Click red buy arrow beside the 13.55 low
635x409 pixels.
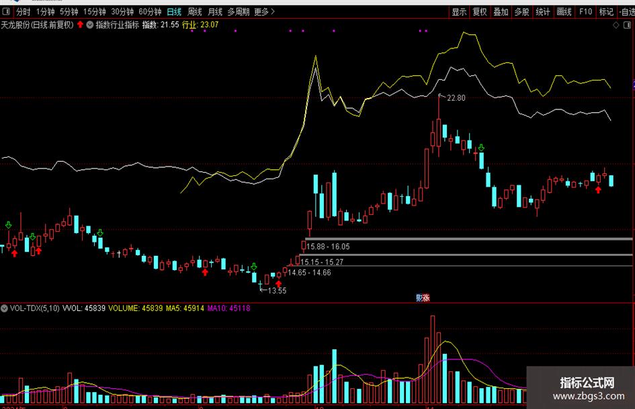[278, 284]
